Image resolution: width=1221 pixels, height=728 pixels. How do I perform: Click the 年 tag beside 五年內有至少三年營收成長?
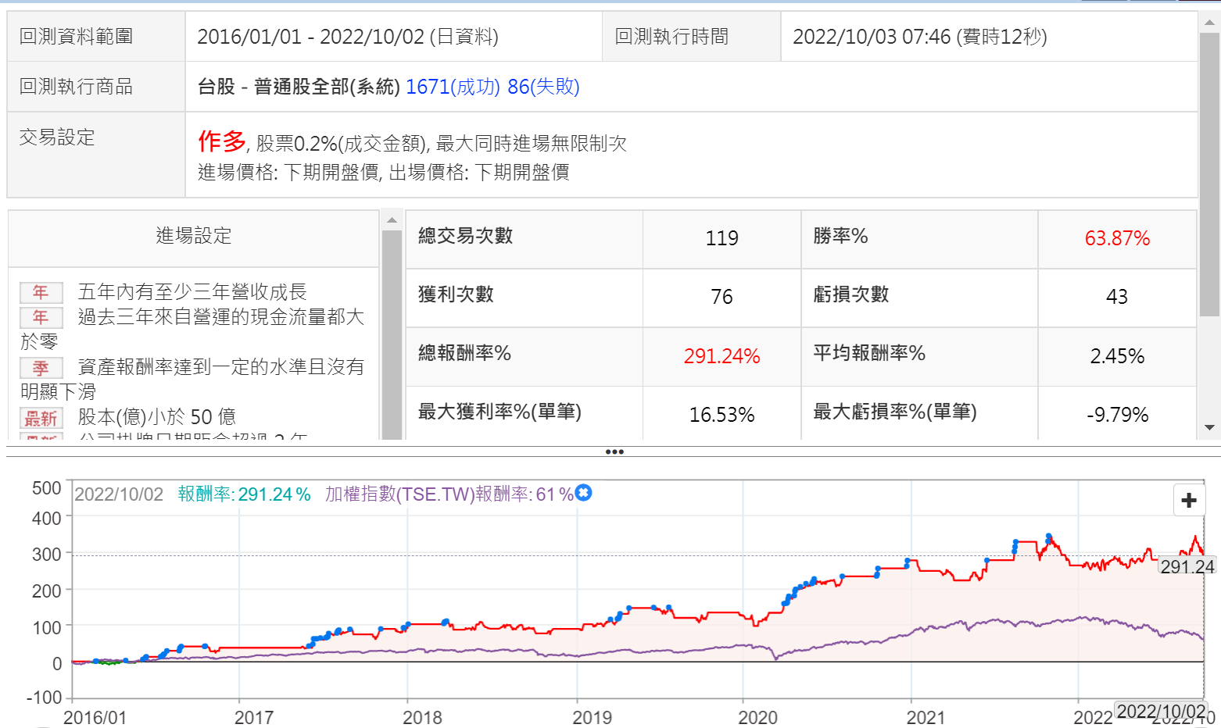[41, 292]
